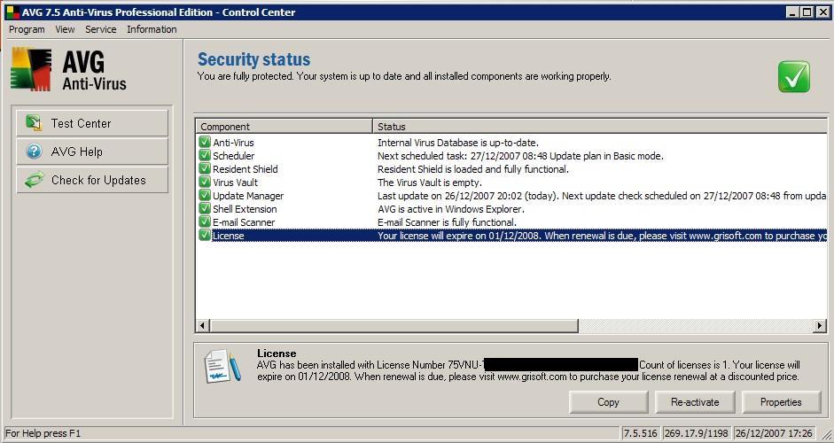
Task: Click the green check icon beside Update Manager
Action: coord(205,195)
